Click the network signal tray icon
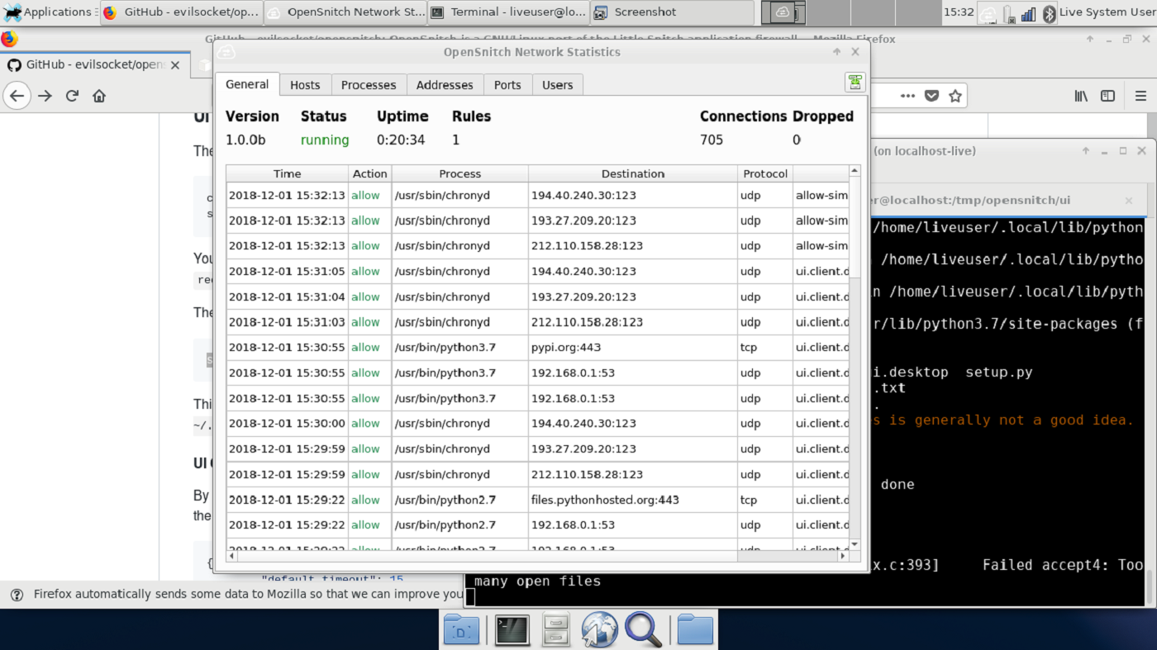The height and width of the screenshot is (650, 1157). pyautogui.click(x=1028, y=12)
